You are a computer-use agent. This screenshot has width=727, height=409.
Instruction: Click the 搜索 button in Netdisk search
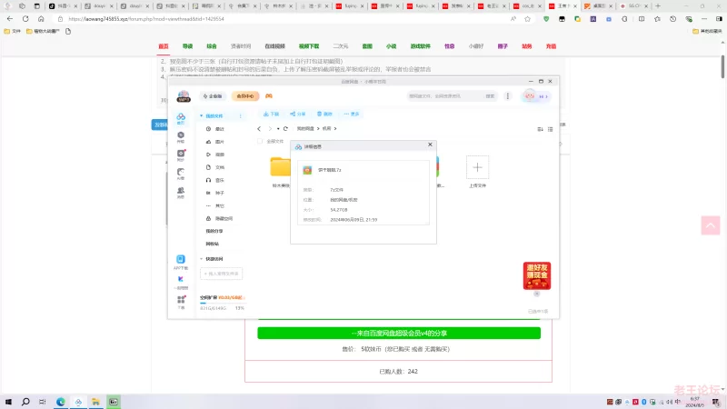(x=490, y=96)
